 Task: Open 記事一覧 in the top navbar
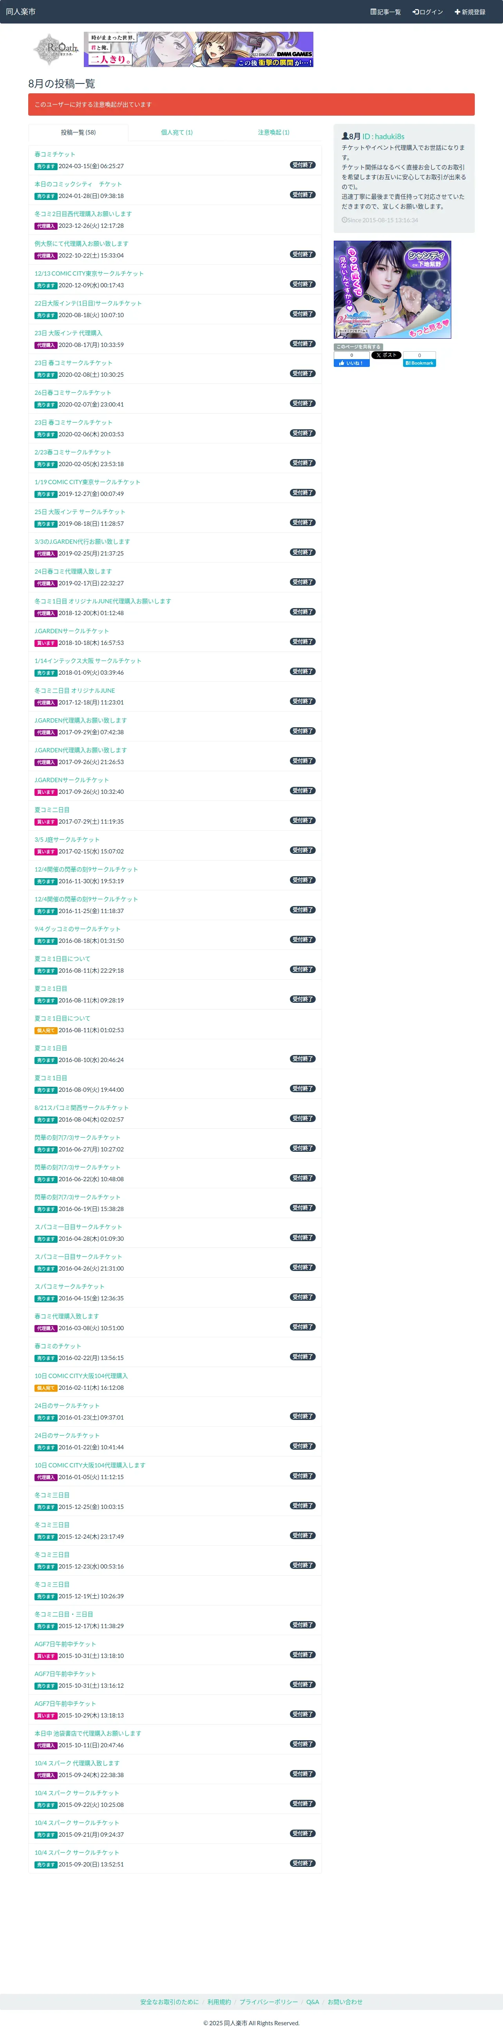(386, 12)
